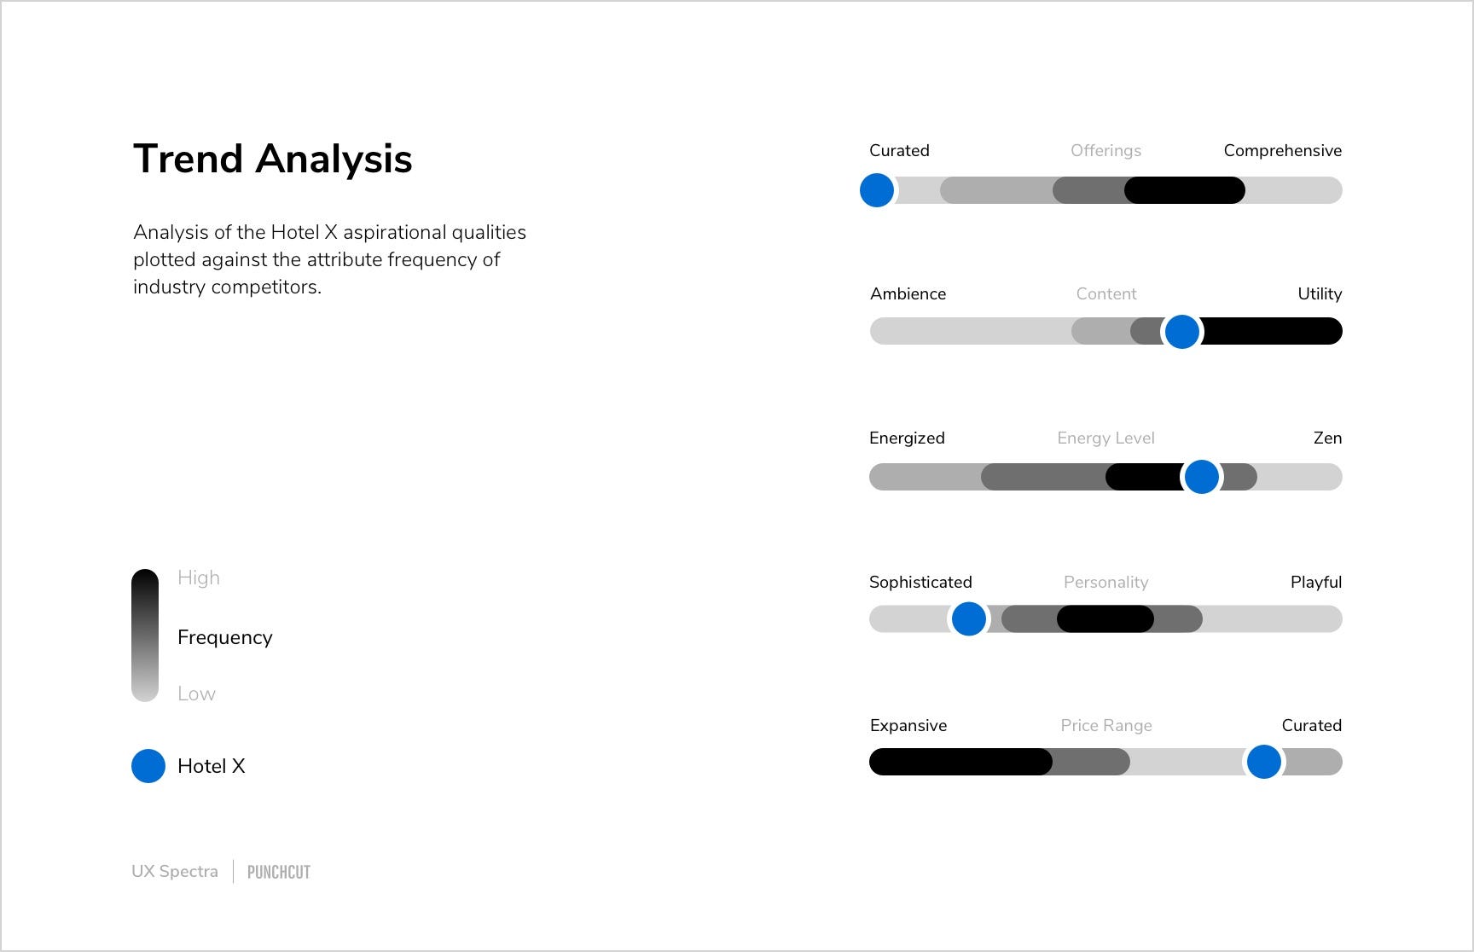Click the Offerings slider blue handle
Image resolution: width=1474 pixels, height=952 pixels.
coord(876,190)
